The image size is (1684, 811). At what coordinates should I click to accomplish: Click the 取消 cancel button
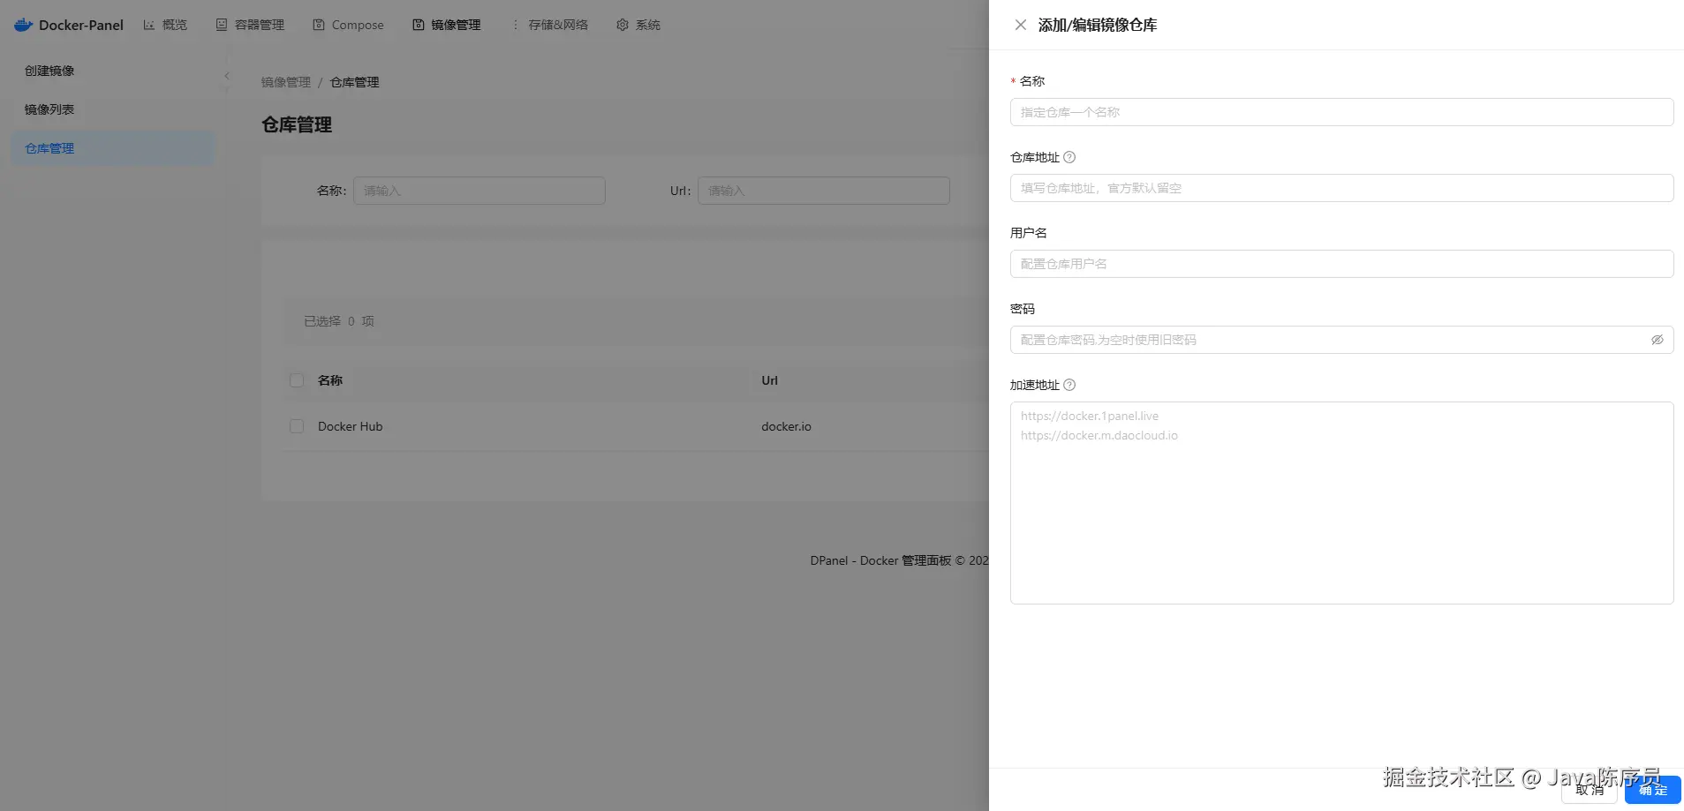point(1590,790)
